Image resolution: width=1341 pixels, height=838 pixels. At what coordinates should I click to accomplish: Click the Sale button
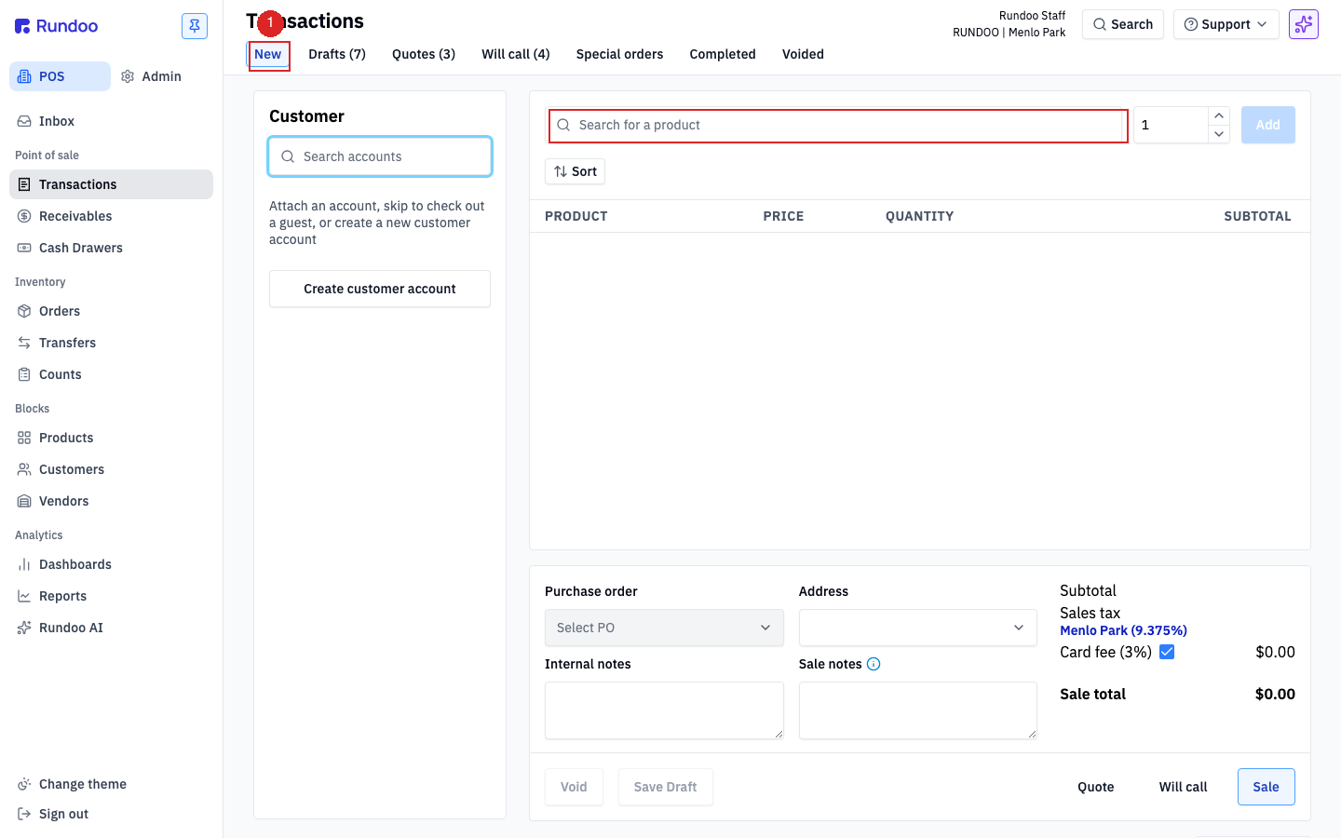(x=1266, y=787)
